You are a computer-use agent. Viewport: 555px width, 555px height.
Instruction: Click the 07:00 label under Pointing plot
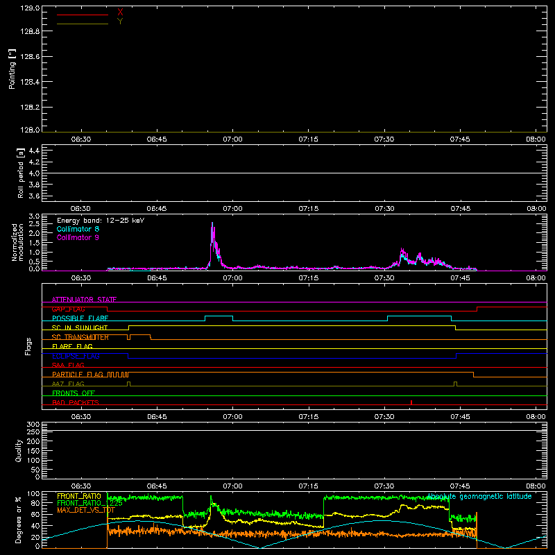(232, 139)
